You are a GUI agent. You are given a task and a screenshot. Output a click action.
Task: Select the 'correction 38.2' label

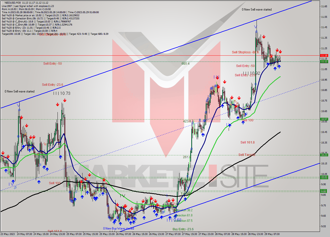(184, 210)
